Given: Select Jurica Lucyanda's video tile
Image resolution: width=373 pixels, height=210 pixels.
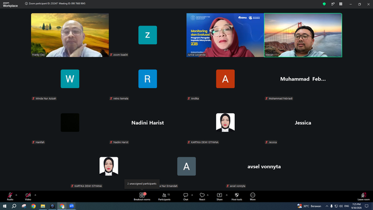Looking at the screenshot, I should (x=226, y=35).
